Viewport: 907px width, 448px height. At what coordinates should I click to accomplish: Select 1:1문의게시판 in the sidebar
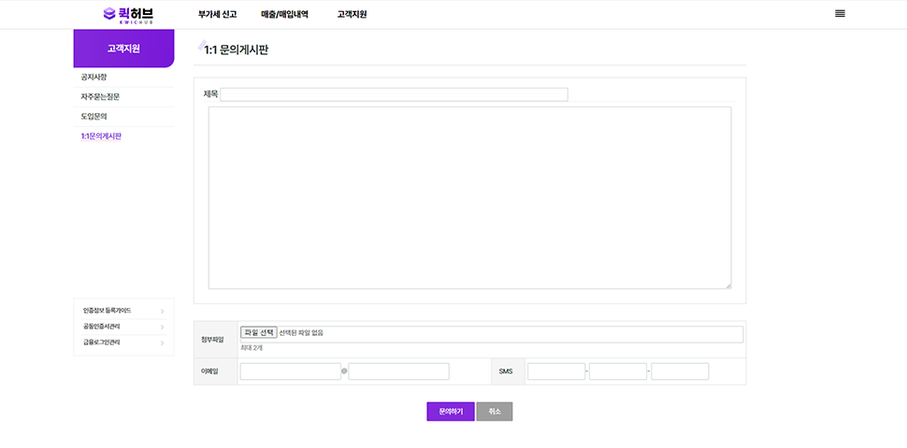click(x=101, y=136)
